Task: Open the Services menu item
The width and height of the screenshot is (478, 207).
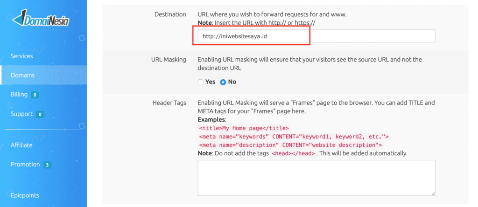Action: point(22,56)
